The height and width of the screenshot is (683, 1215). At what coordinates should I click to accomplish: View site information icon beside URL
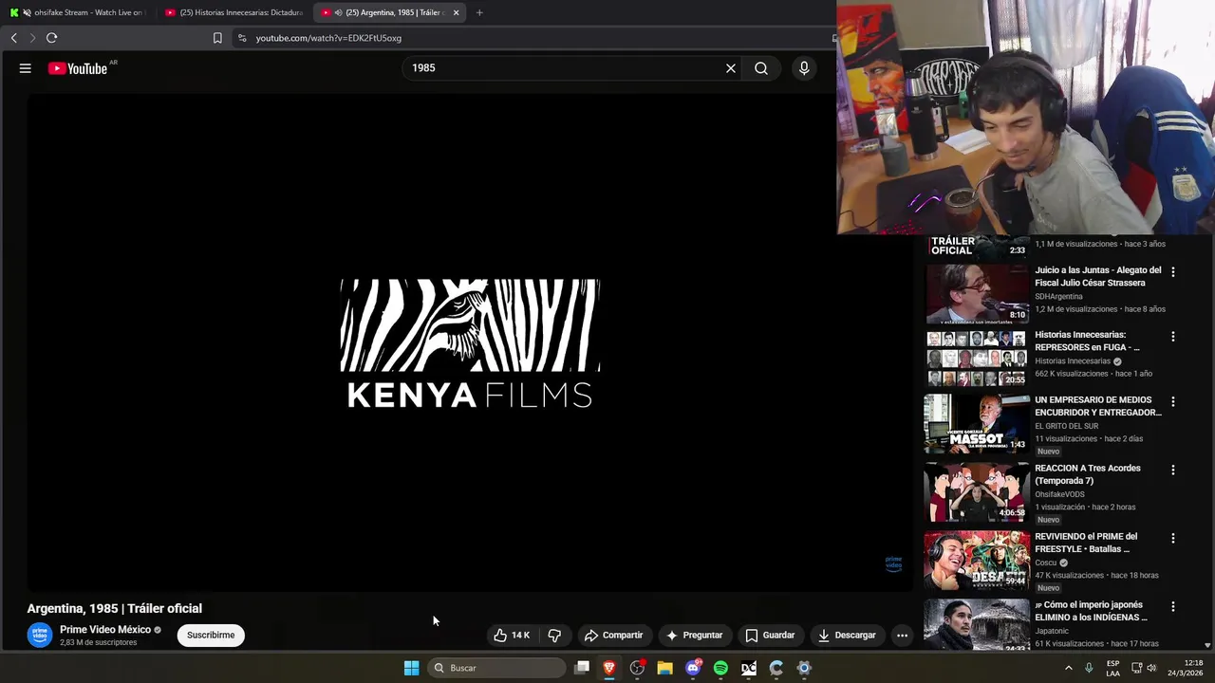coord(242,38)
